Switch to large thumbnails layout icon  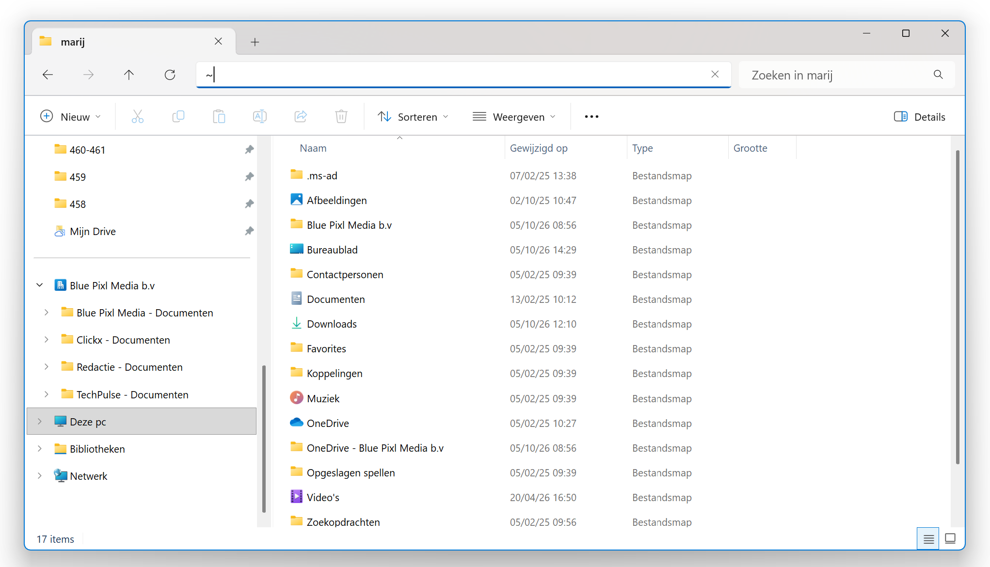point(950,539)
